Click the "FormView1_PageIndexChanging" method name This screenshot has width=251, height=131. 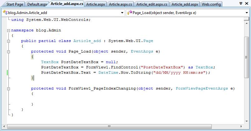(102, 88)
